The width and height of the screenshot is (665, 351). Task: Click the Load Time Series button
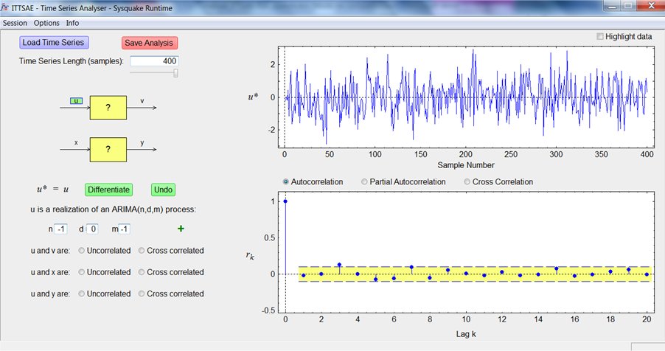tap(54, 43)
